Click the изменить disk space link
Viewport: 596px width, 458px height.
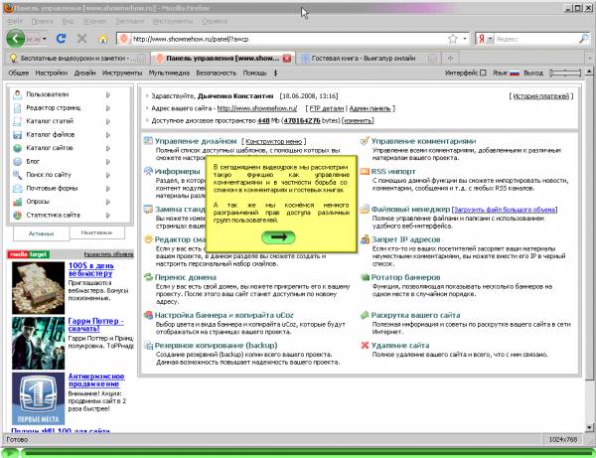pyautogui.click(x=358, y=120)
